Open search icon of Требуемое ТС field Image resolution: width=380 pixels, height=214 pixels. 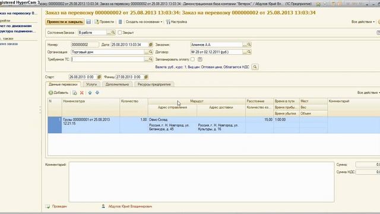pos(150,59)
